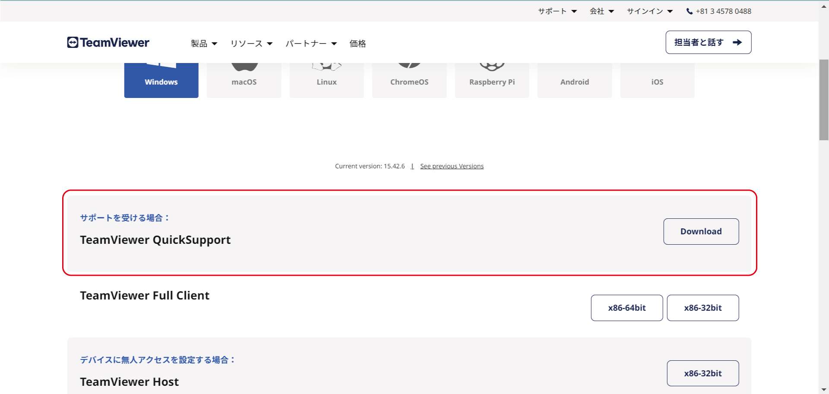The width and height of the screenshot is (829, 394).
Task: Expand the 製品 dropdown menu
Action: click(x=204, y=44)
